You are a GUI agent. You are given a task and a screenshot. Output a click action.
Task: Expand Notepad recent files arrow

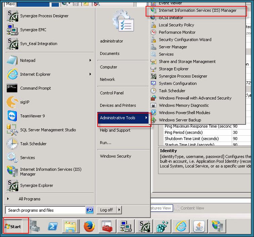[90, 60]
